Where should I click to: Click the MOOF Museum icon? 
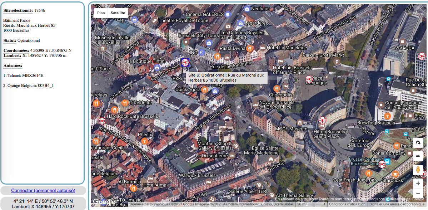pyautogui.click(x=300, y=122)
